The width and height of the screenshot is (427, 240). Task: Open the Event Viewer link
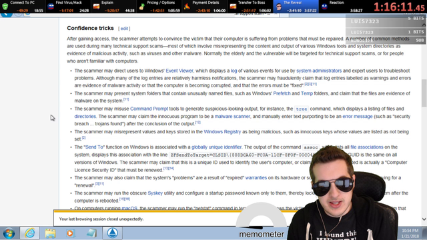point(179,71)
